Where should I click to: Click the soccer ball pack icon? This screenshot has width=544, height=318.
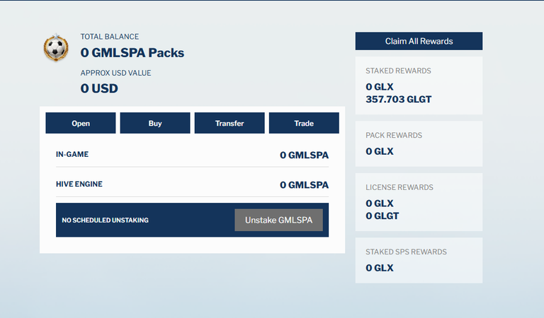tap(56, 48)
